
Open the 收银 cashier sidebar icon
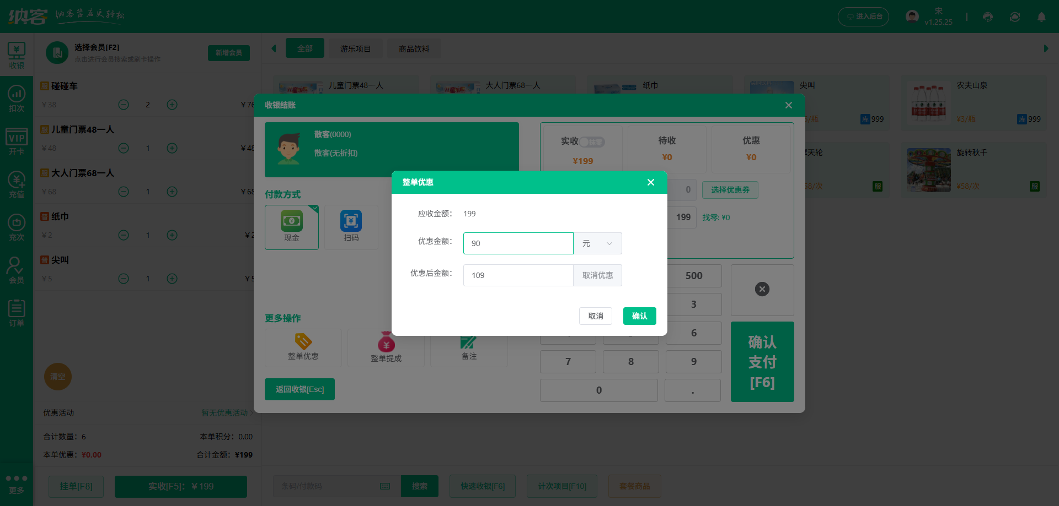(x=17, y=56)
